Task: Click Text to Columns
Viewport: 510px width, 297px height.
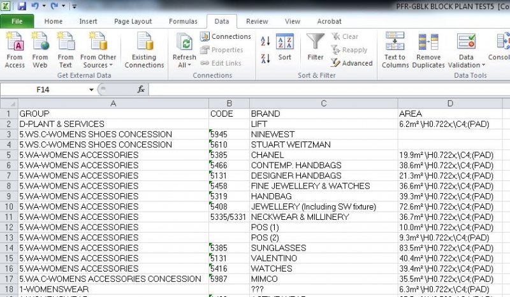Action: pos(395,50)
